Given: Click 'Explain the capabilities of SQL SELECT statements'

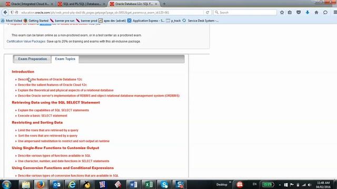Looking at the screenshot, I should pos(53,110).
